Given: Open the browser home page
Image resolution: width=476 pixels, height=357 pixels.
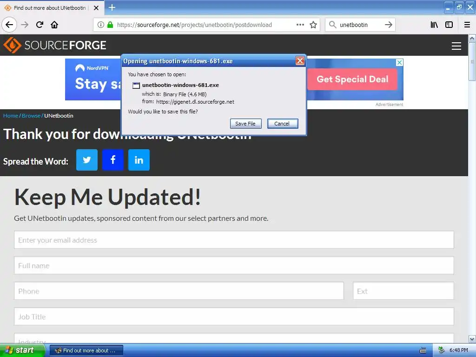Looking at the screenshot, I should [54, 25].
